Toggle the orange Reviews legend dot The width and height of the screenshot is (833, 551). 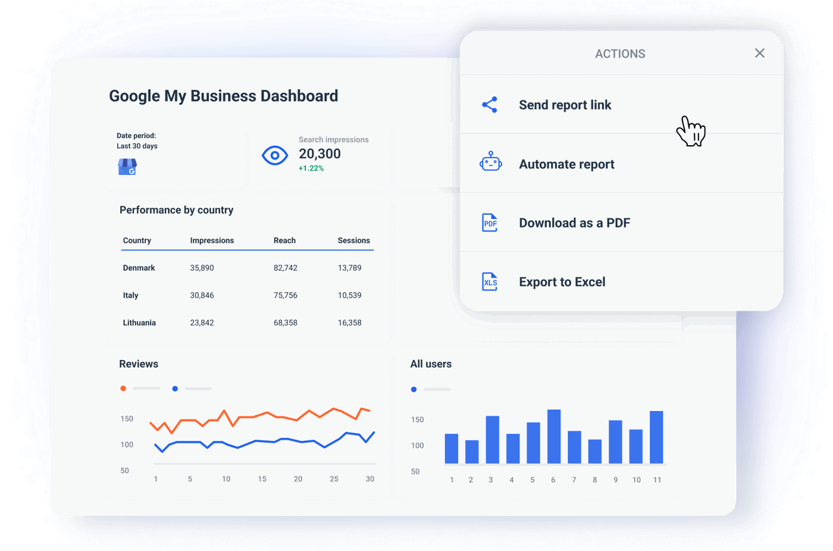tap(123, 388)
